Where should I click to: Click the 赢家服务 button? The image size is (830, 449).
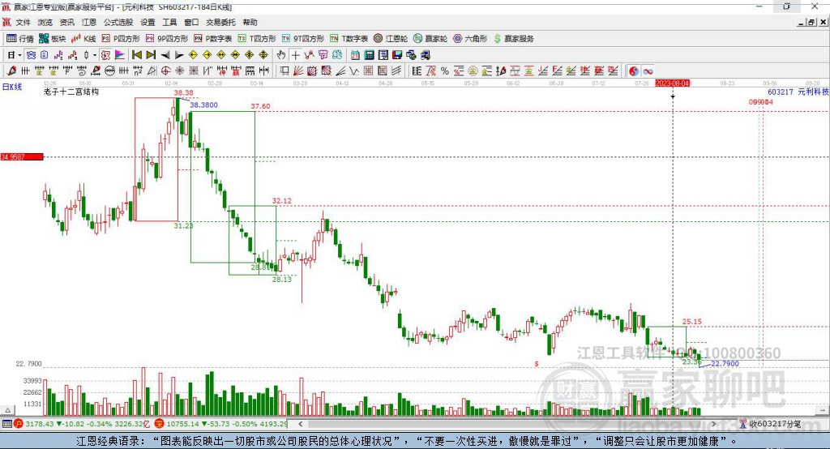[x=513, y=39]
